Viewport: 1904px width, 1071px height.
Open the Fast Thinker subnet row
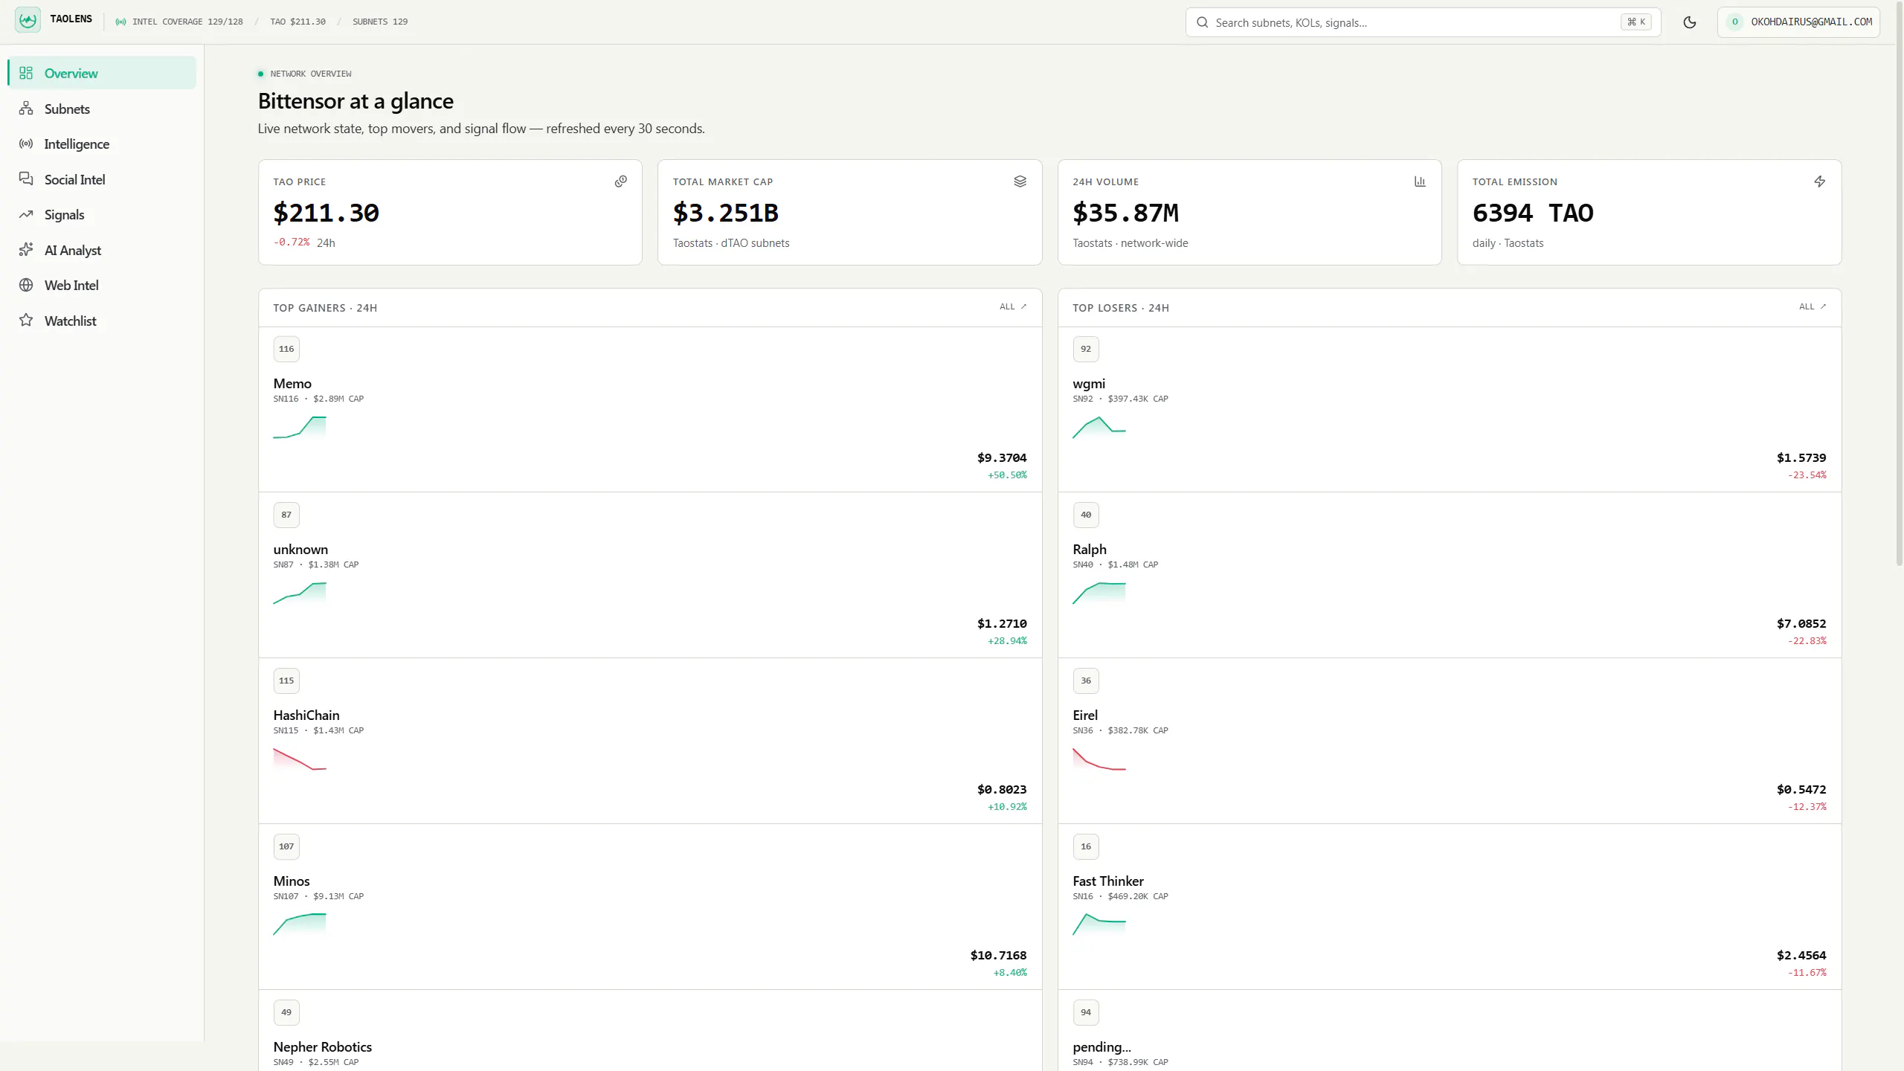pyautogui.click(x=1450, y=907)
